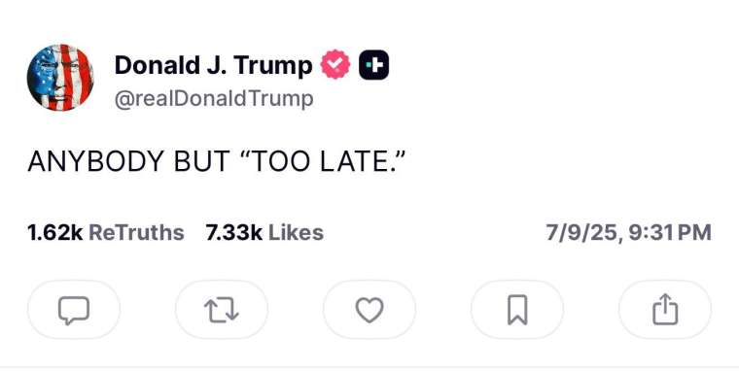The width and height of the screenshot is (739, 371).
Task: Tap the share upload arrow icon
Action: [x=665, y=310]
